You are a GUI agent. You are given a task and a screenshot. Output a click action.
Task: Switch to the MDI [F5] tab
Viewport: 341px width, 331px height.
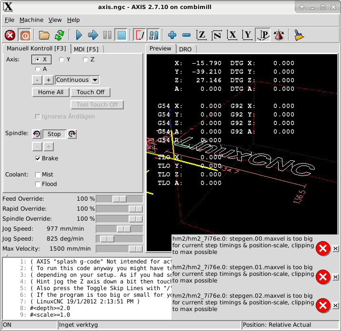(x=86, y=49)
